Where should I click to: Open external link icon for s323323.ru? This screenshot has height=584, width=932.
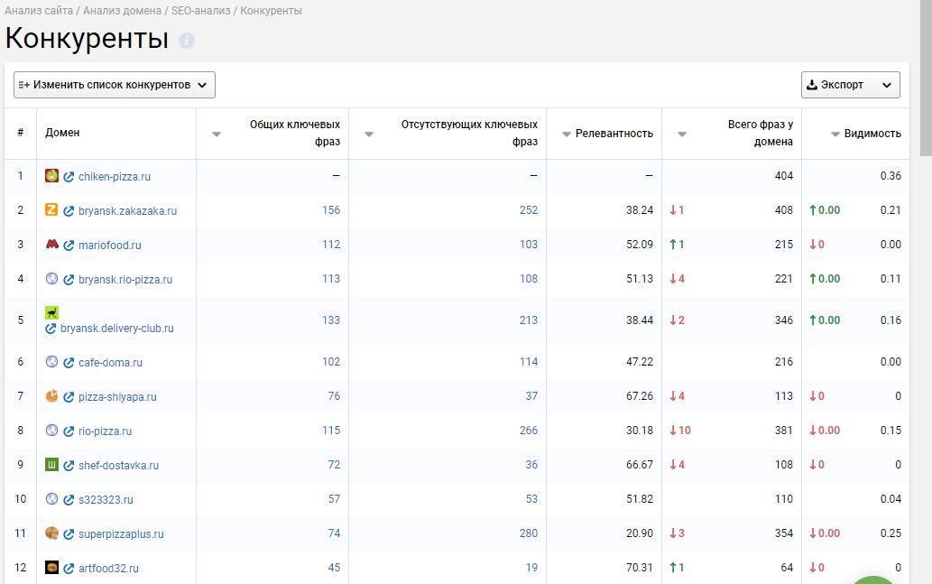click(x=69, y=500)
